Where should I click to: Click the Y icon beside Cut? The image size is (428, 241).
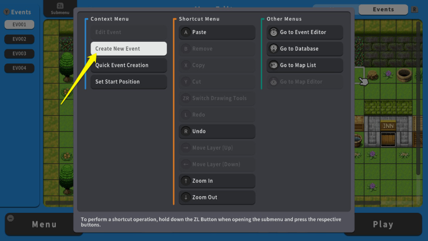click(x=186, y=82)
